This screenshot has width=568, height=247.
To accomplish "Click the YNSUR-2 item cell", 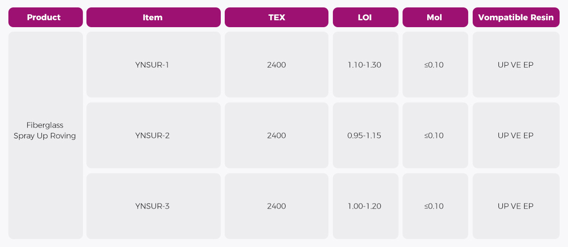I will (x=153, y=135).
